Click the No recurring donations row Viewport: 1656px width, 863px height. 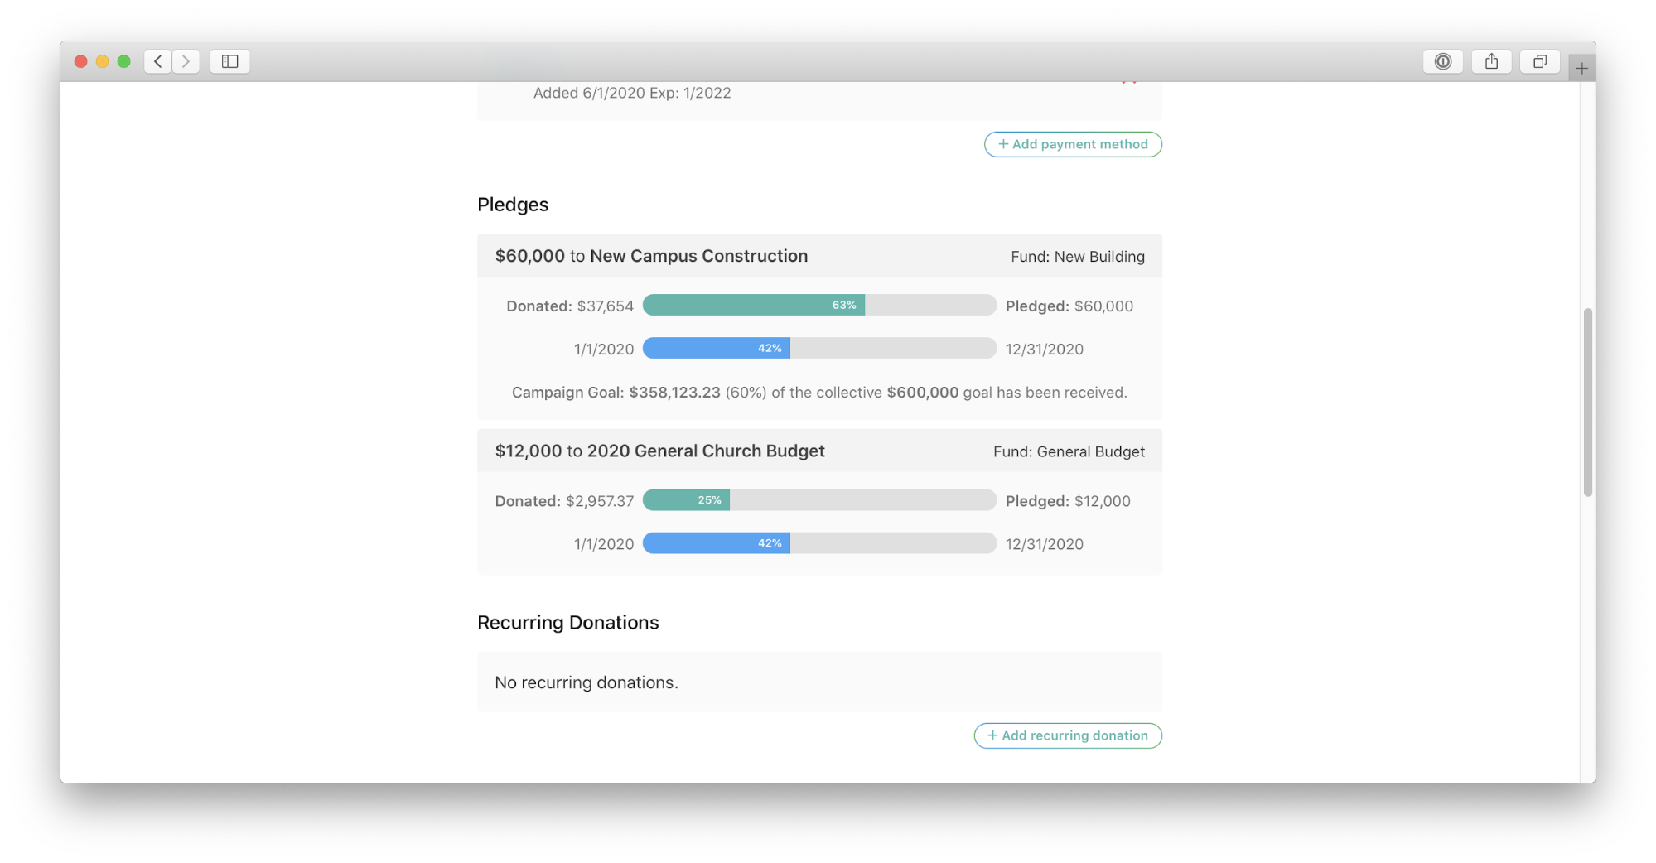click(819, 682)
